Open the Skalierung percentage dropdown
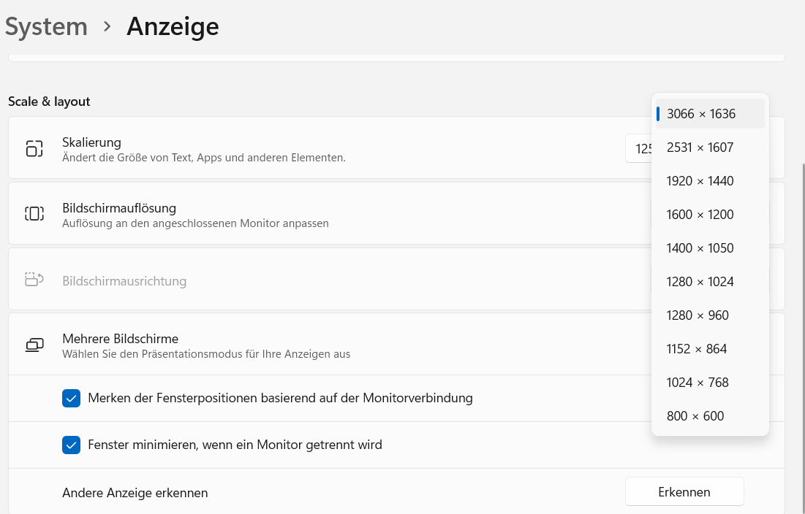The image size is (805, 514). [638, 148]
